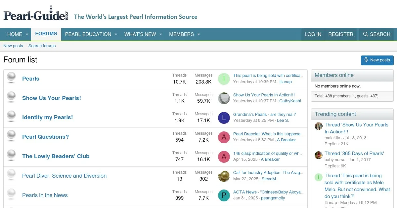Open A Breaker avatar in Lowly Beaders' row
The height and width of the screenshot is (208, 397).
point(224,157)
